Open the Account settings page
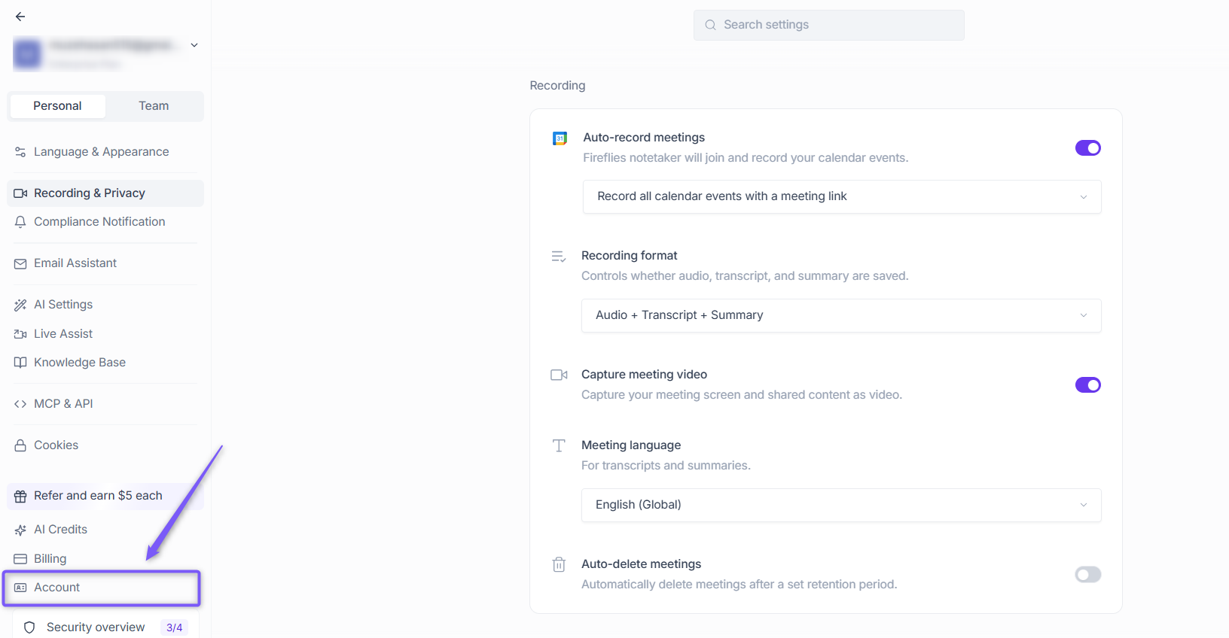1229x638 pixels. tap(102, 588)
